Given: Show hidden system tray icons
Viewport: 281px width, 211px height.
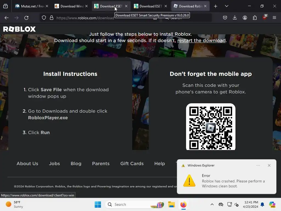Looking at the screenshot, I should [x=212, y=204].
